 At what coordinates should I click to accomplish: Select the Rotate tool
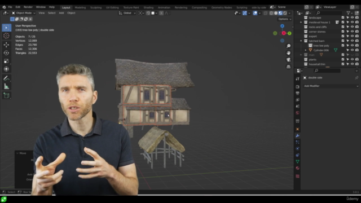pos(6,53)
